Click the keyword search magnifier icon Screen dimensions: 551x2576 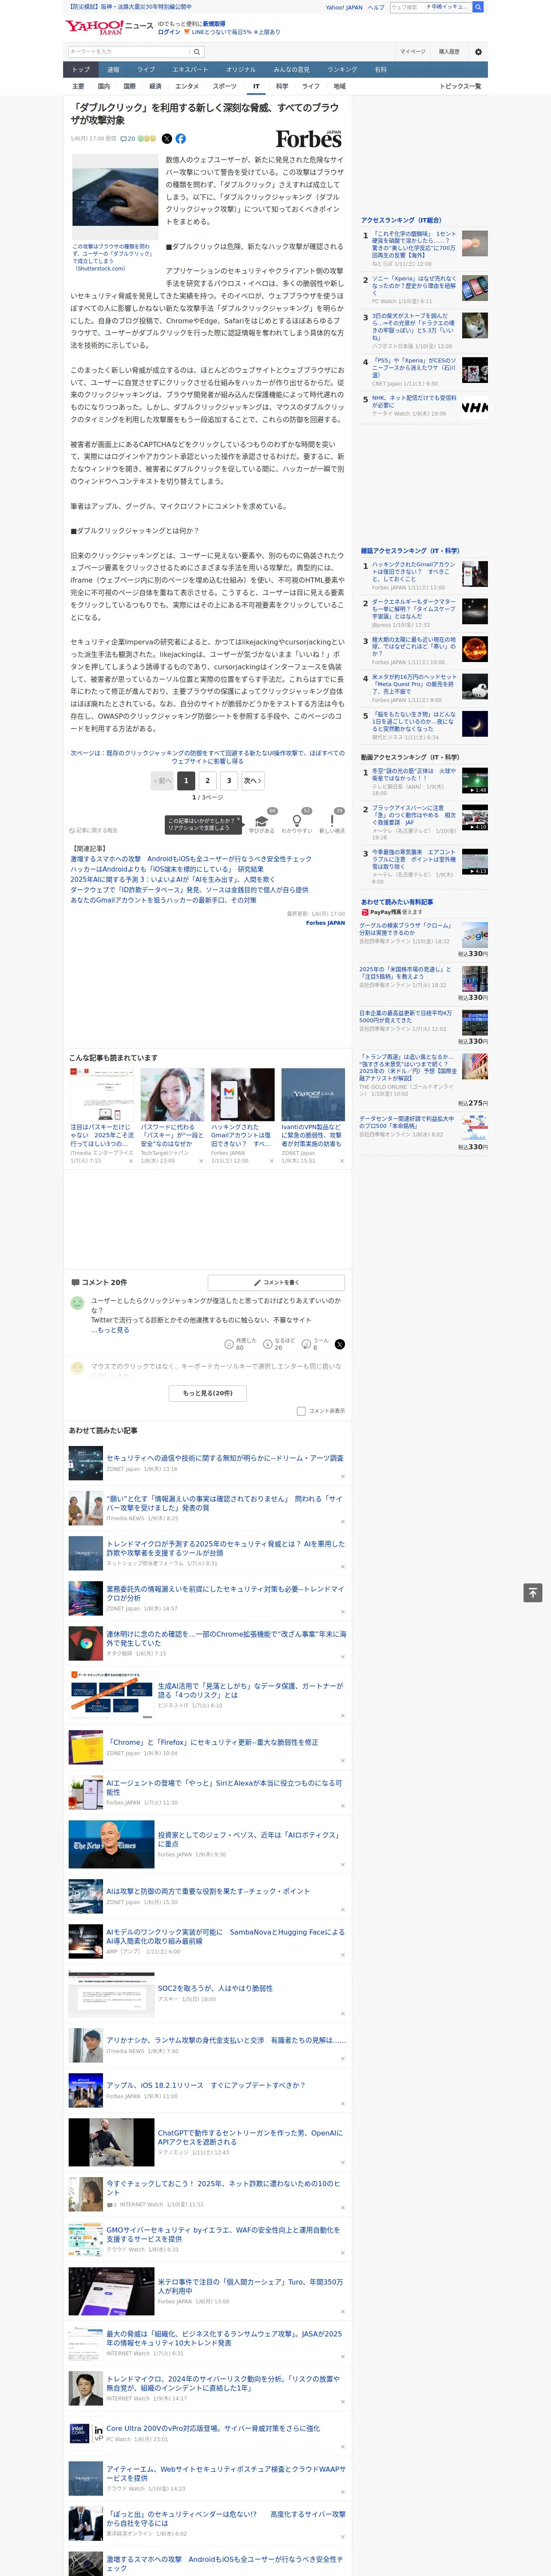pos(197,52)
